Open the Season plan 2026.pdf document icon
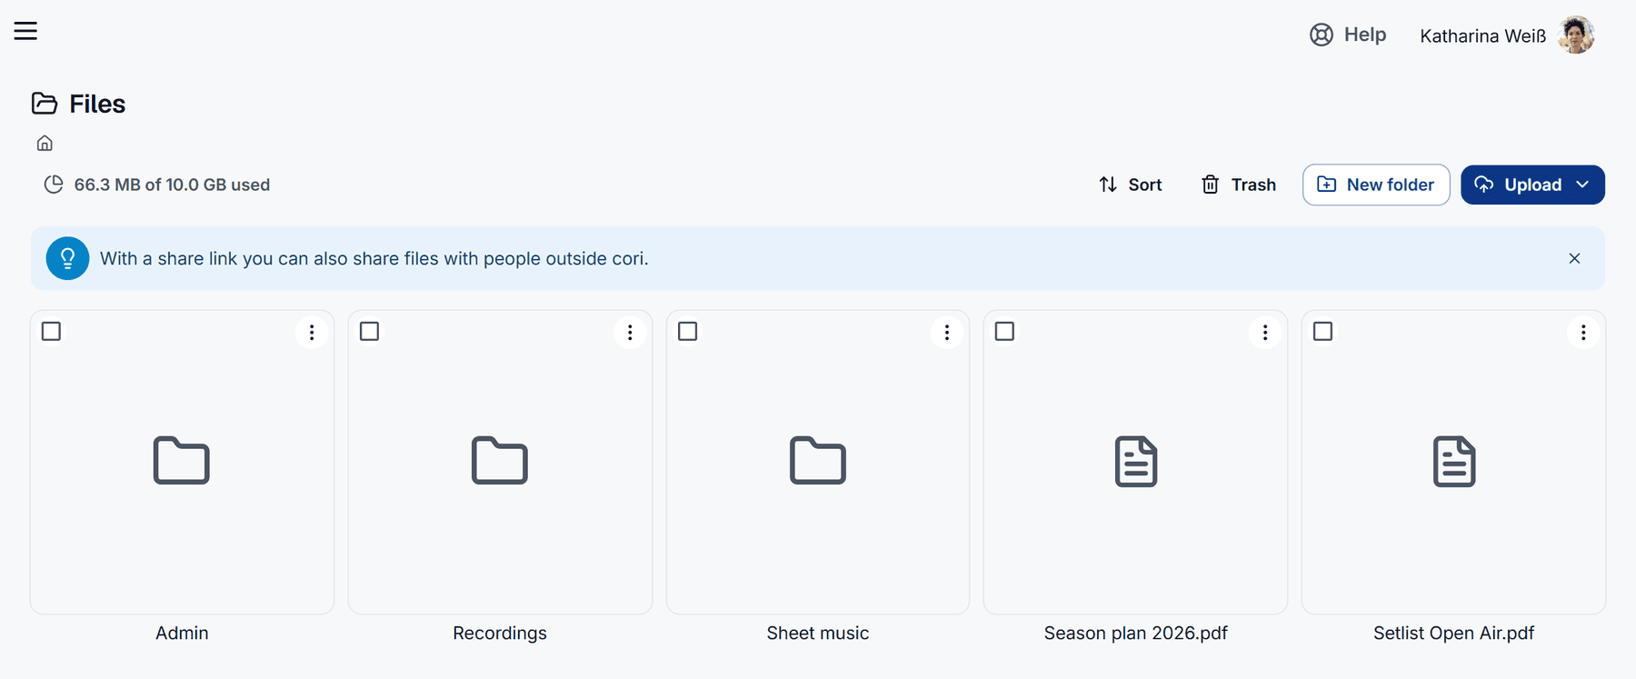 point(1136,462)
